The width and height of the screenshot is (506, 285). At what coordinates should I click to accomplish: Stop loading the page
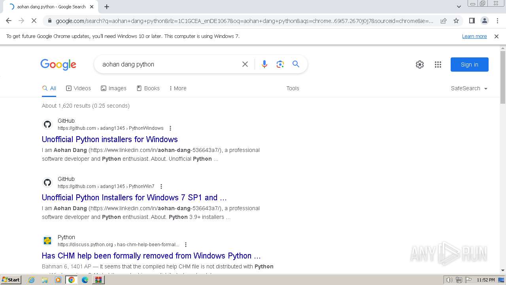pos(34,21)
